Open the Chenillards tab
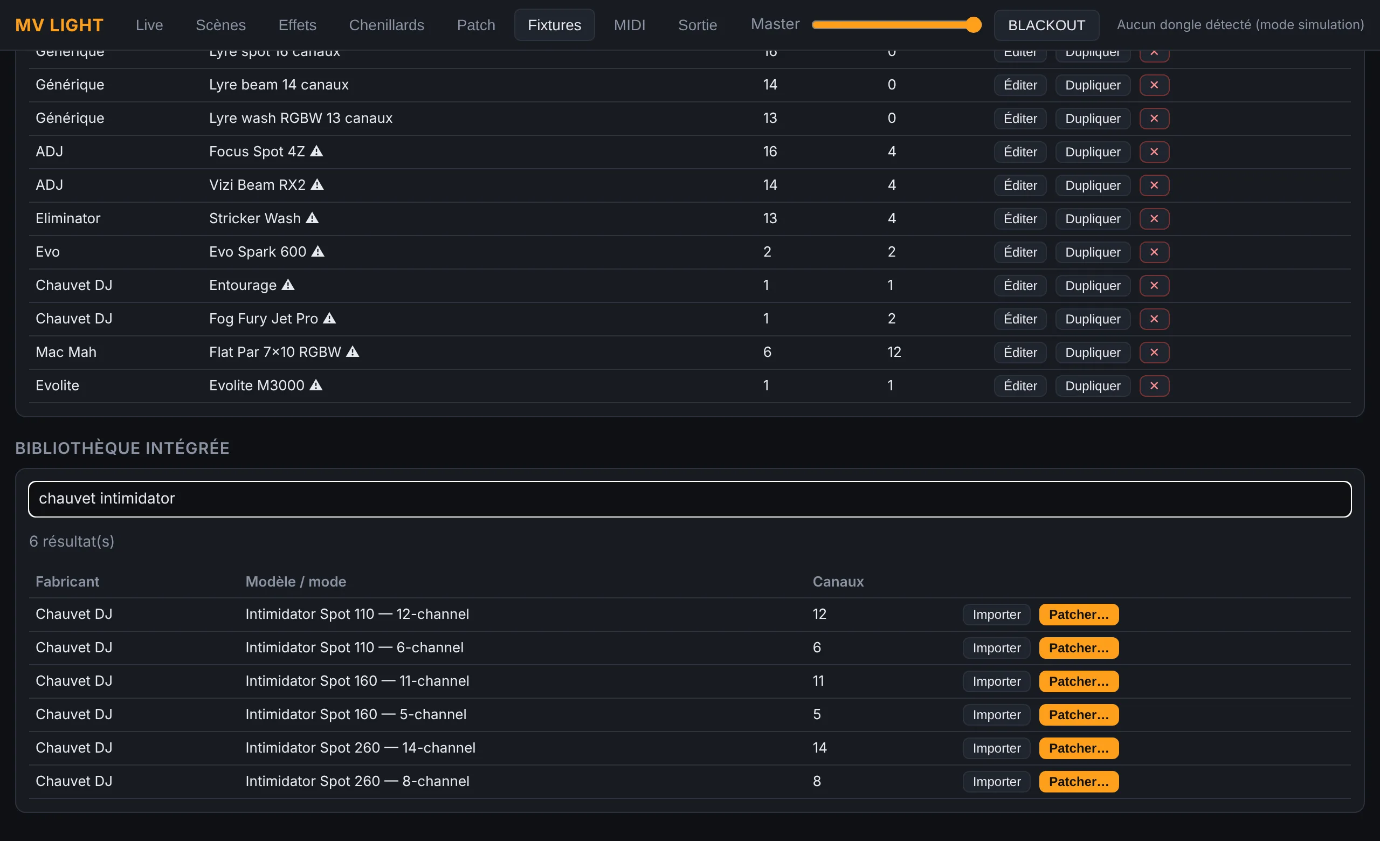This screenshot has width=1380, height=841. [387, 25]
